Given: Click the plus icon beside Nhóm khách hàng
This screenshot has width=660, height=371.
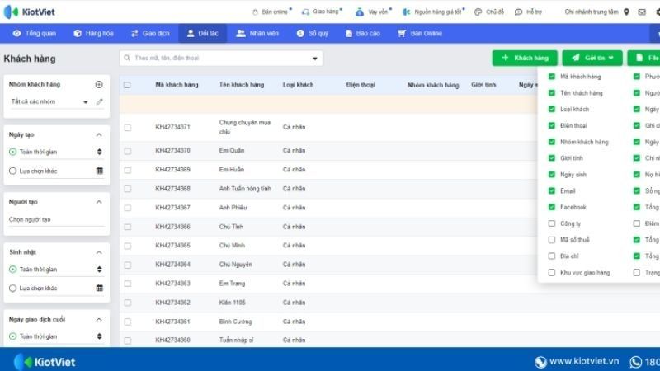Looking at the screenshot, I should (99, 84).
